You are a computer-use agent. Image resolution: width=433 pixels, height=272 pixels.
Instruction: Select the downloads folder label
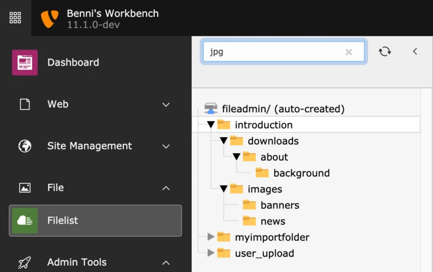click(273, 141)
